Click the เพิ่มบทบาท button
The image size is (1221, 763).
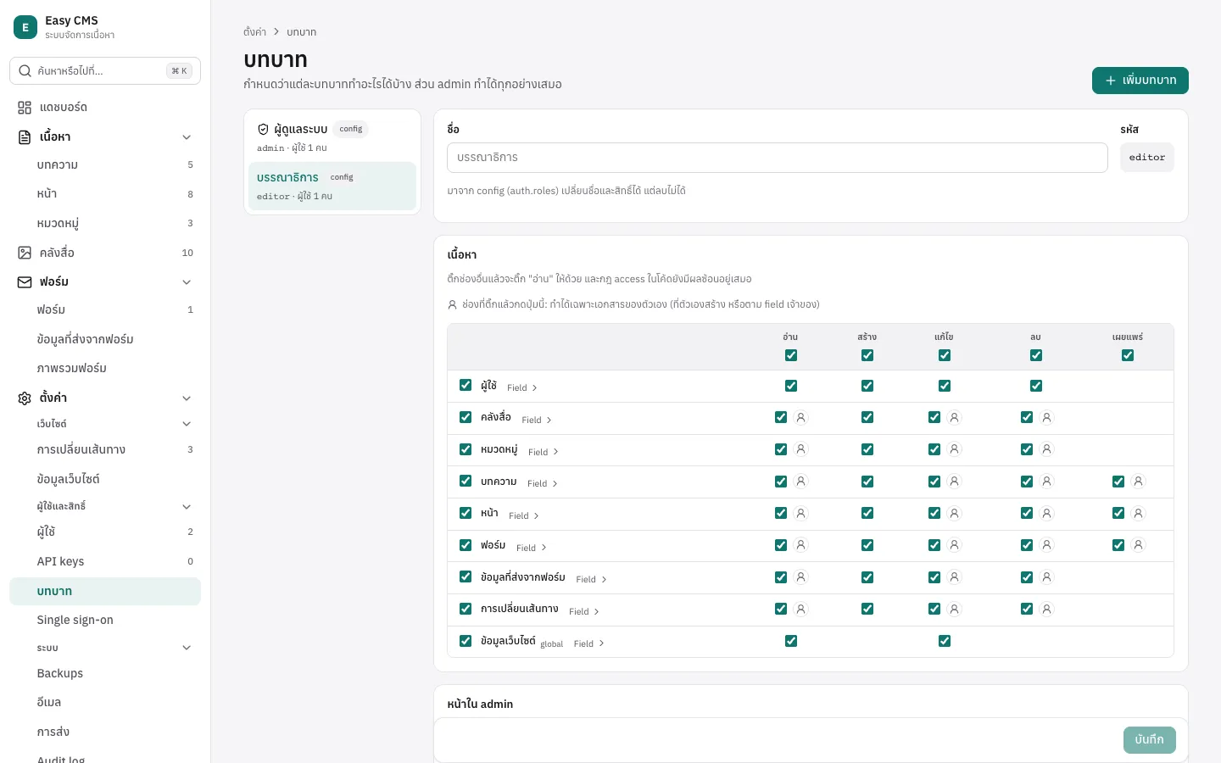(x=1140, y=81)
